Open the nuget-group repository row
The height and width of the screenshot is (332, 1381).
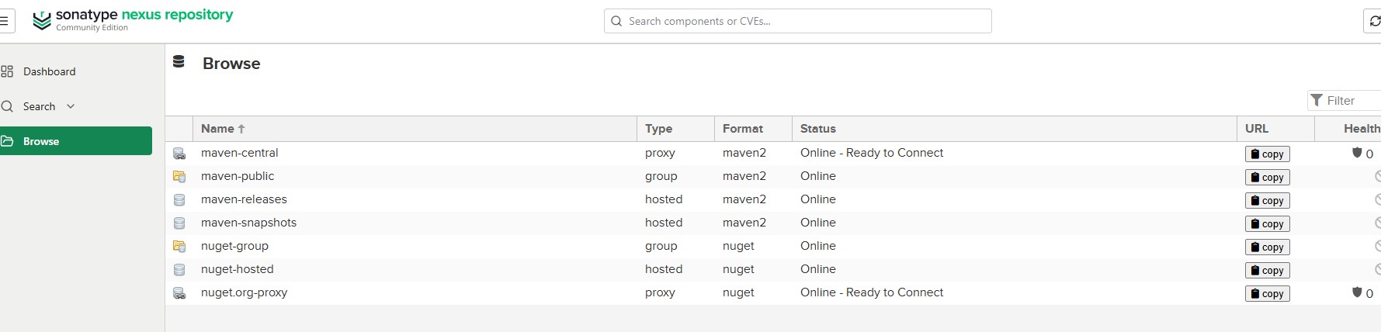[x=773, y=247]
